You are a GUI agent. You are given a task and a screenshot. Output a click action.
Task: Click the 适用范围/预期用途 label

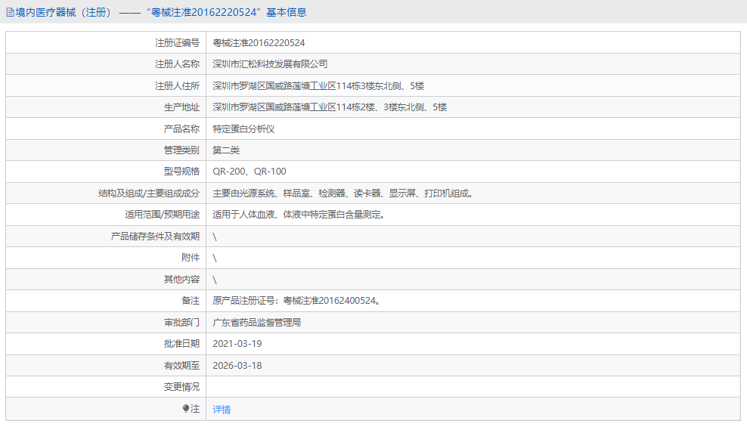point(163,215)
